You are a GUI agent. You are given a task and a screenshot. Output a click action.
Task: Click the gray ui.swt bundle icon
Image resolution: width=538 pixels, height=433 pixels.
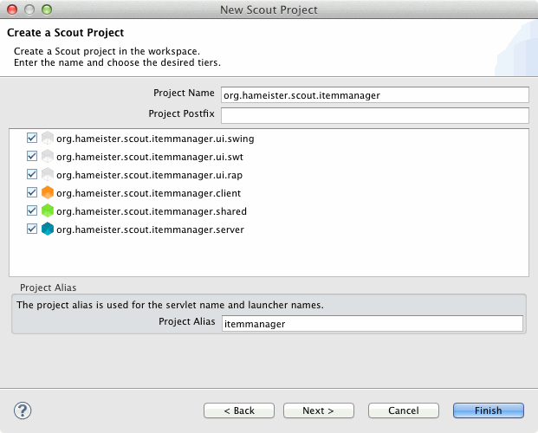[48, 156]
